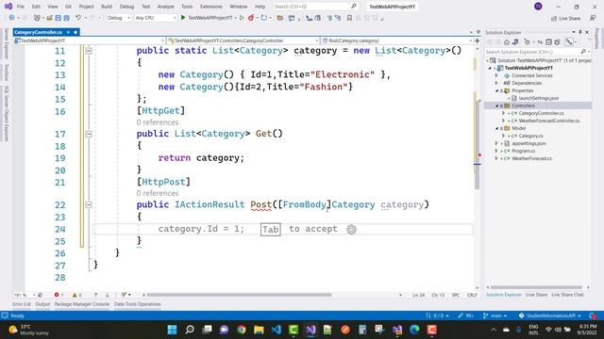Viewport: 604px width, 339px height.
Task: Open File Explorer from the taskbar
Action: click(x=259, y=330)
